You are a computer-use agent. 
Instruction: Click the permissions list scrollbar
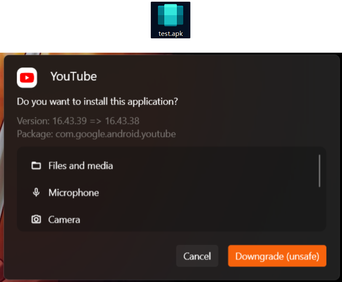tap(319, 171)
